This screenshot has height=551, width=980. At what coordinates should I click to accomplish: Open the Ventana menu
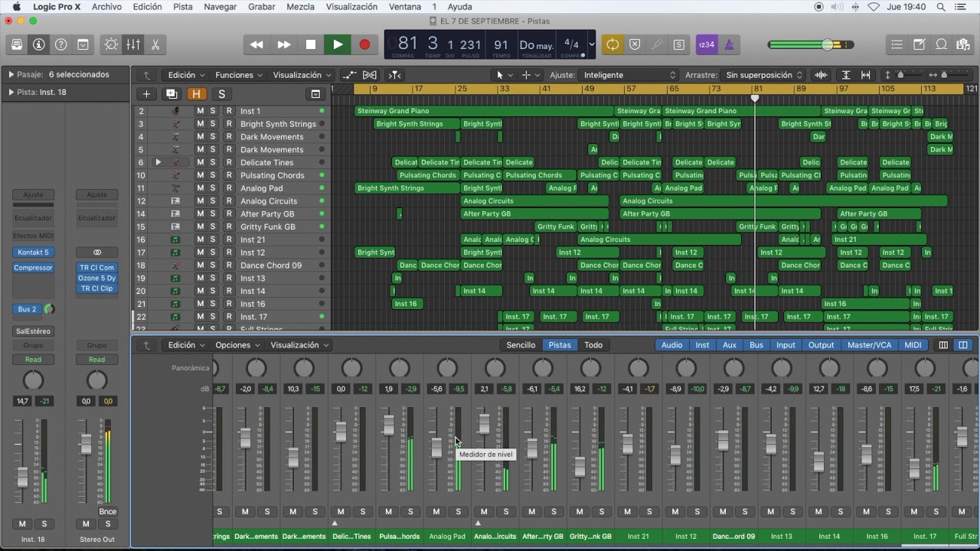[x=405, y=7]
